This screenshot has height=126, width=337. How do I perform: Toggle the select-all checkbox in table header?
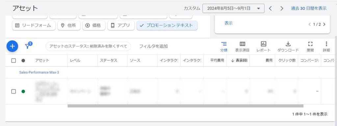(13, 61)
